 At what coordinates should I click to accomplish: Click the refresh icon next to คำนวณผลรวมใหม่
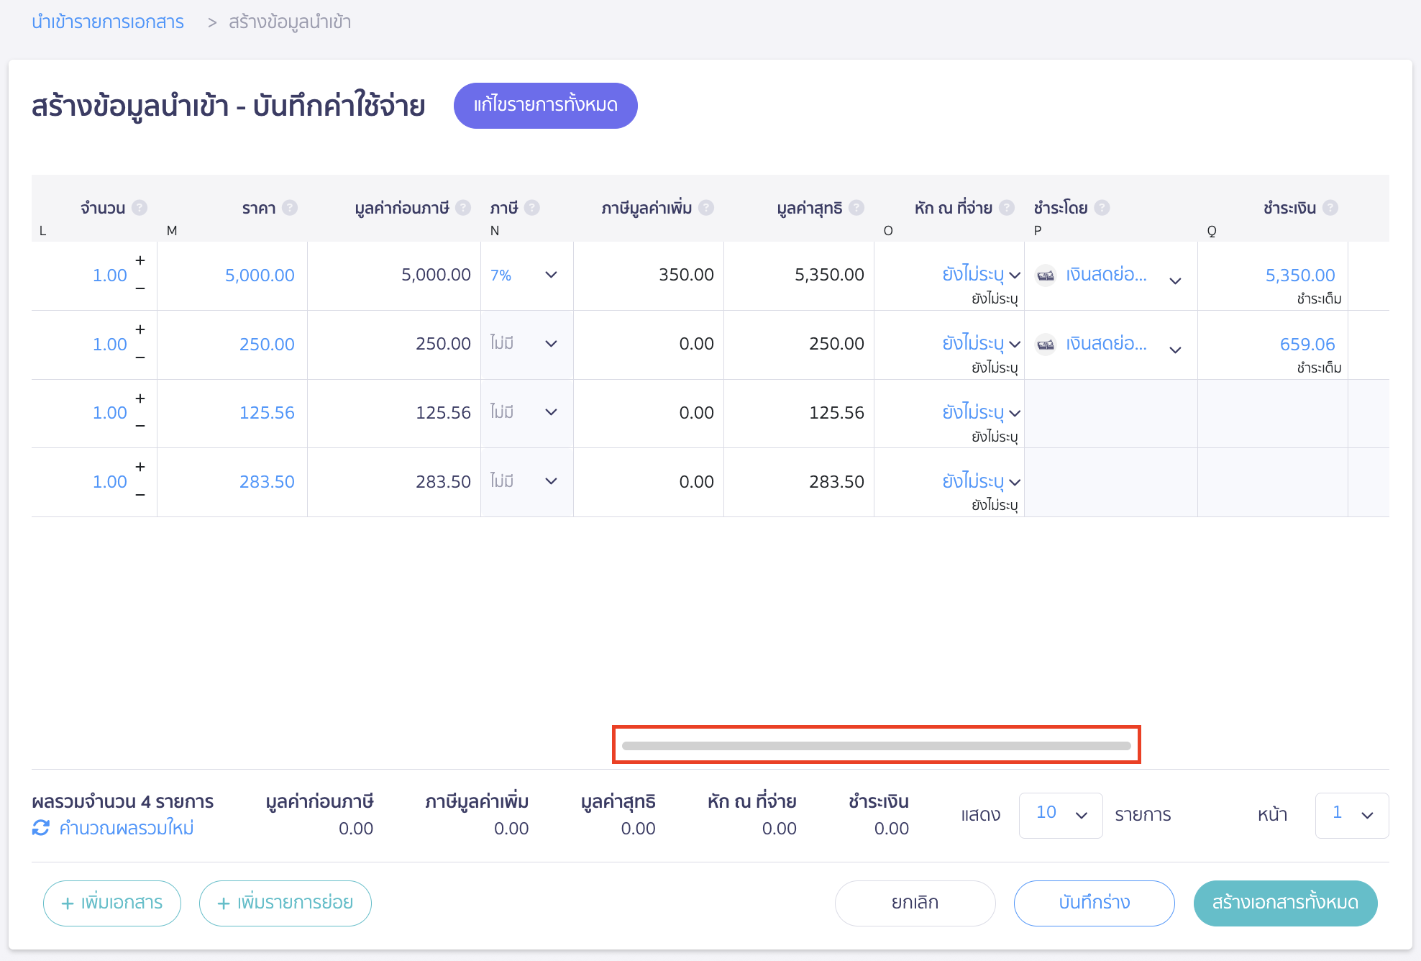click(41, 828)
